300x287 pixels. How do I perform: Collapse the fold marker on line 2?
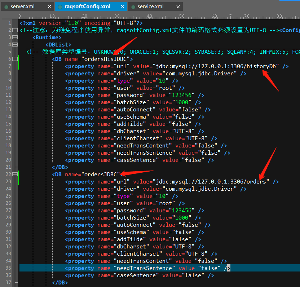click(x=15, y=30)
